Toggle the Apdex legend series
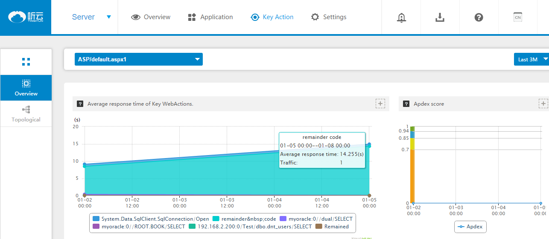This screenshot has width=549, height=239. tap(470, 227)
